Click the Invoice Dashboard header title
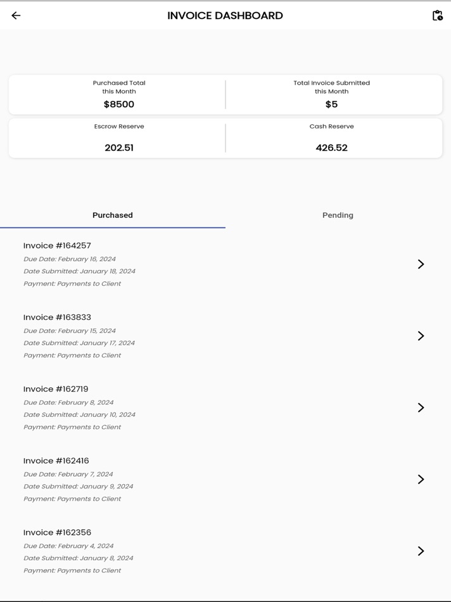This screenshot has height=602, width=451. [225, 16]
